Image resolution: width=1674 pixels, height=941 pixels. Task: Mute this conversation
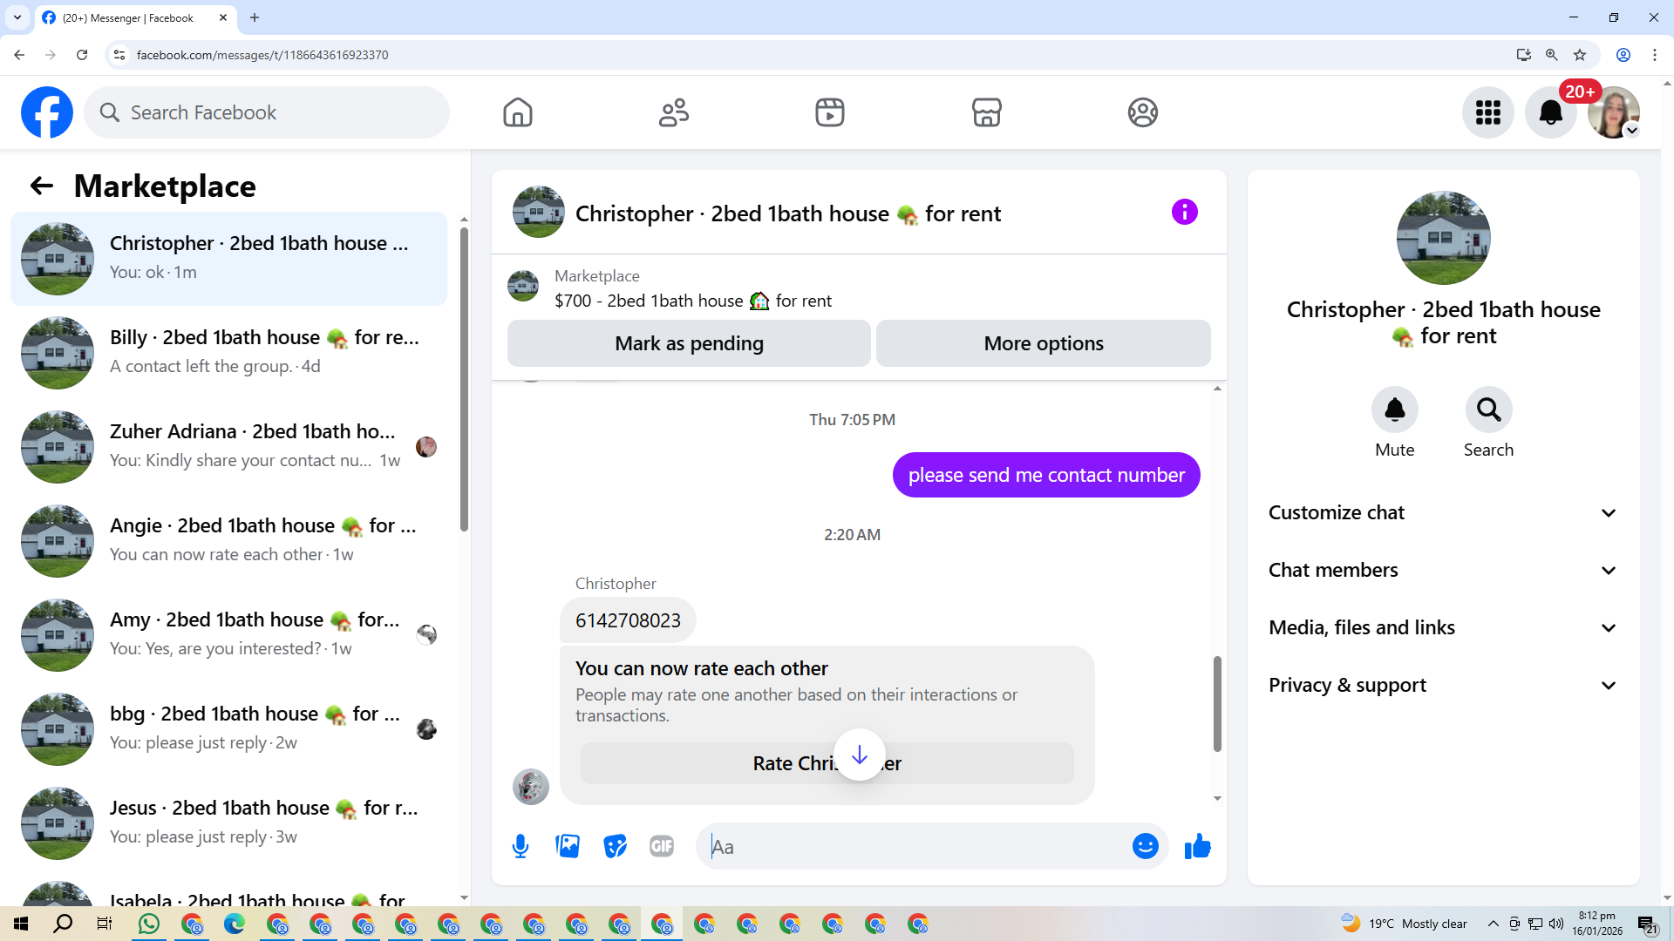1394,410
